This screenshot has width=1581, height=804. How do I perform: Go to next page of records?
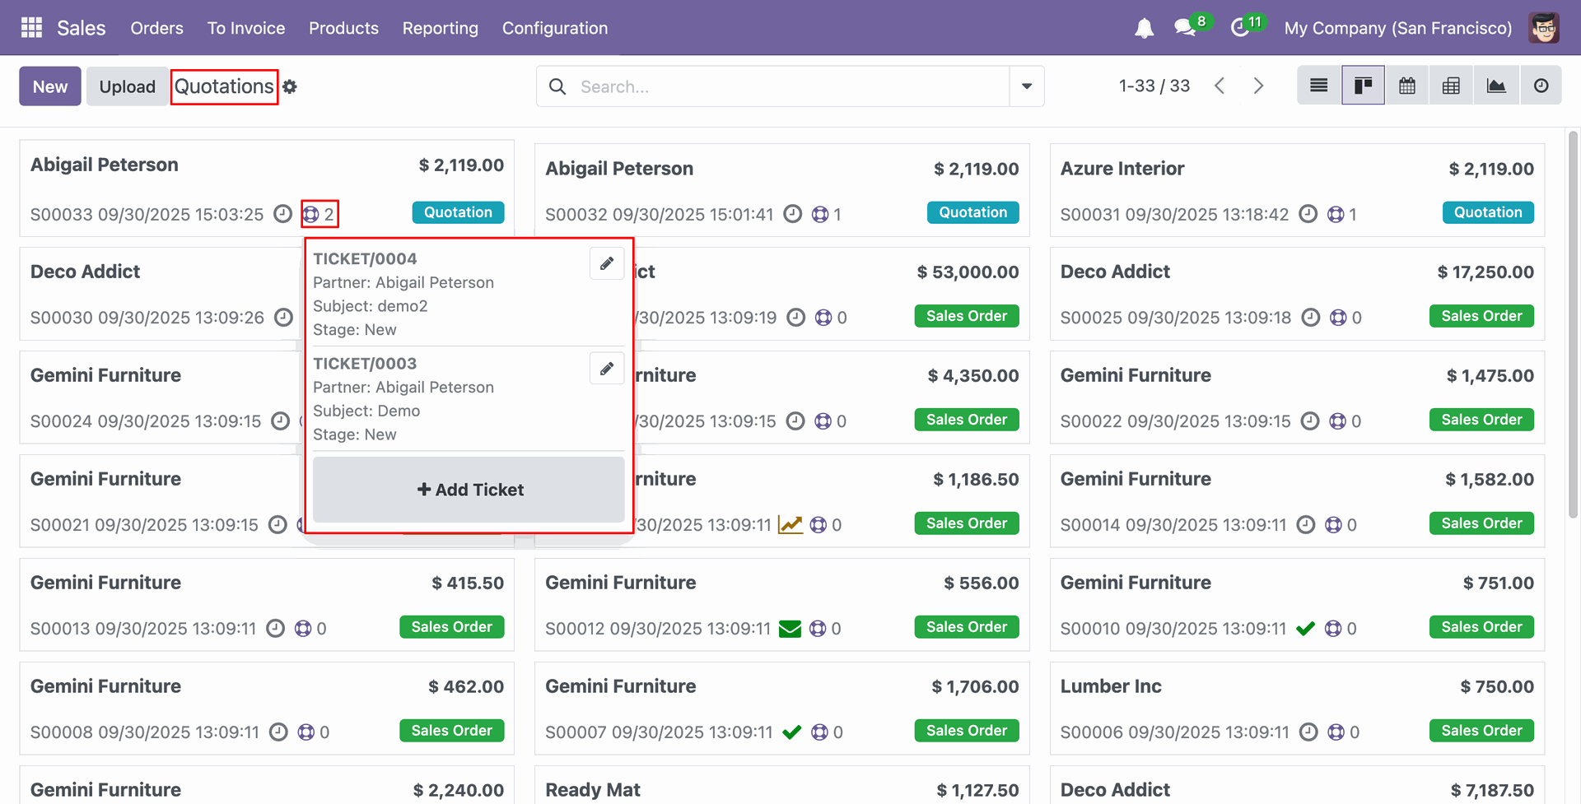[x=1258, y=86]
